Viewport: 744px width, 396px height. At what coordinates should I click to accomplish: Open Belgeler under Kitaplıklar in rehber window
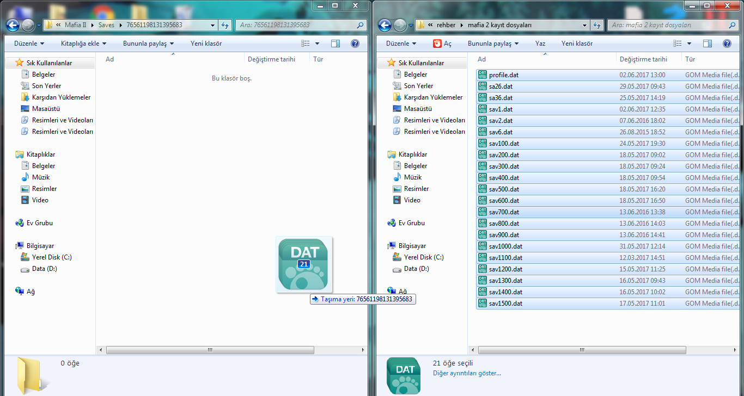click(416, 166)
